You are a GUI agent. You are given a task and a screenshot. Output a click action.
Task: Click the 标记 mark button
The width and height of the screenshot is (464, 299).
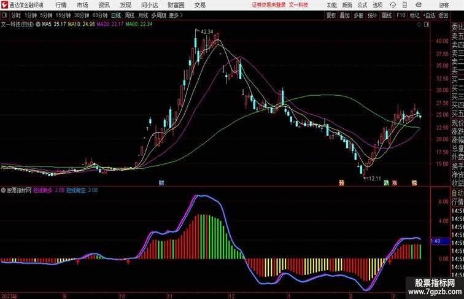[414, 15]
